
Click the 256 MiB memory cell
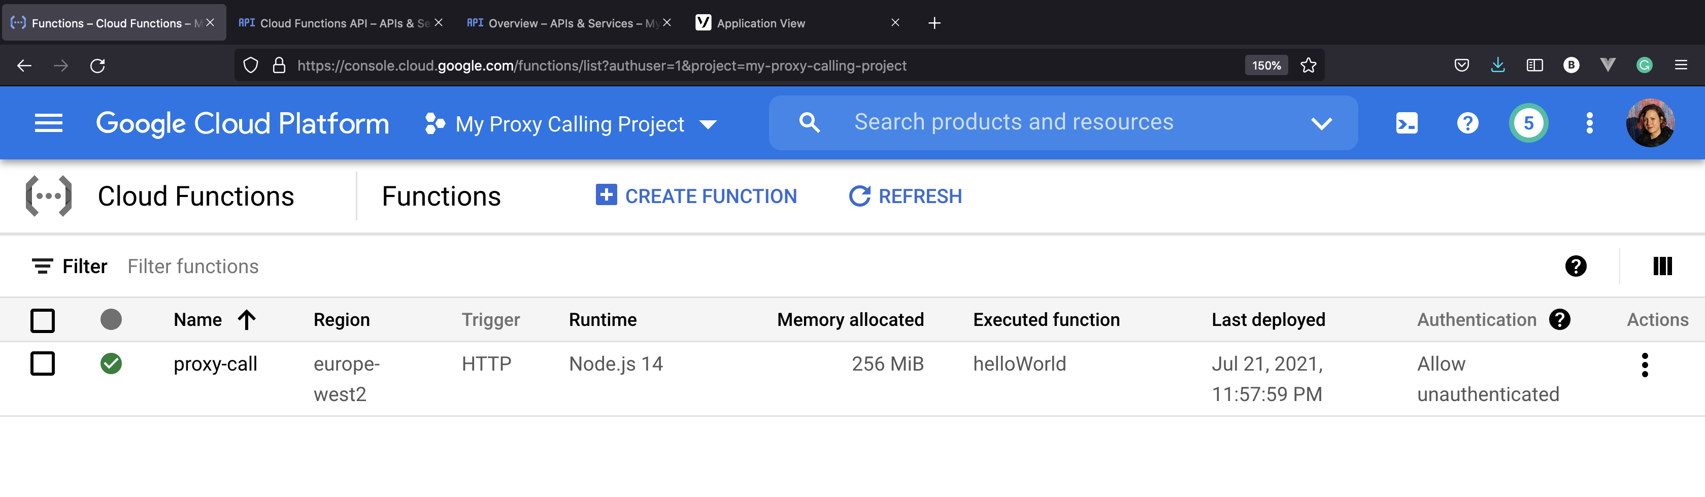point(888,364)
